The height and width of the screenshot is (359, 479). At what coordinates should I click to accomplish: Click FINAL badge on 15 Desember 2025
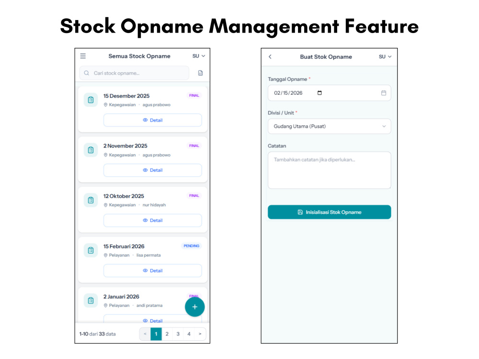194,96
